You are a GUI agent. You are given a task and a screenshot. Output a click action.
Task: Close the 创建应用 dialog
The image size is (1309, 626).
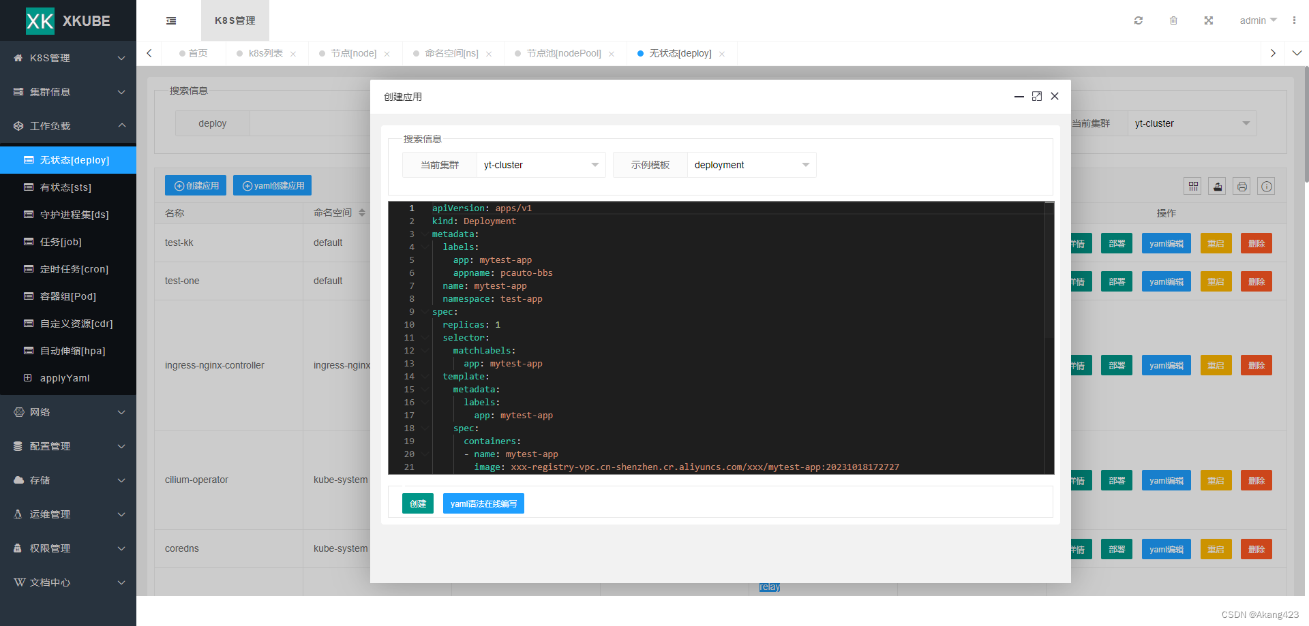[x=1055, y=96]
